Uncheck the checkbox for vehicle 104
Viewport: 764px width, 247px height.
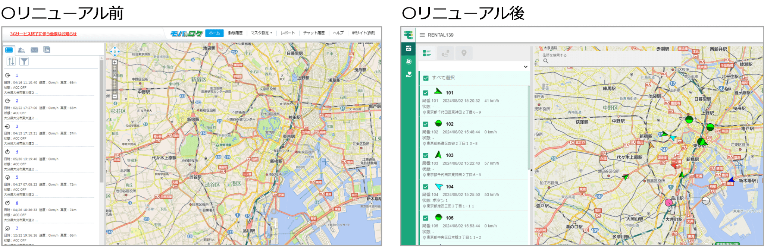426,187
